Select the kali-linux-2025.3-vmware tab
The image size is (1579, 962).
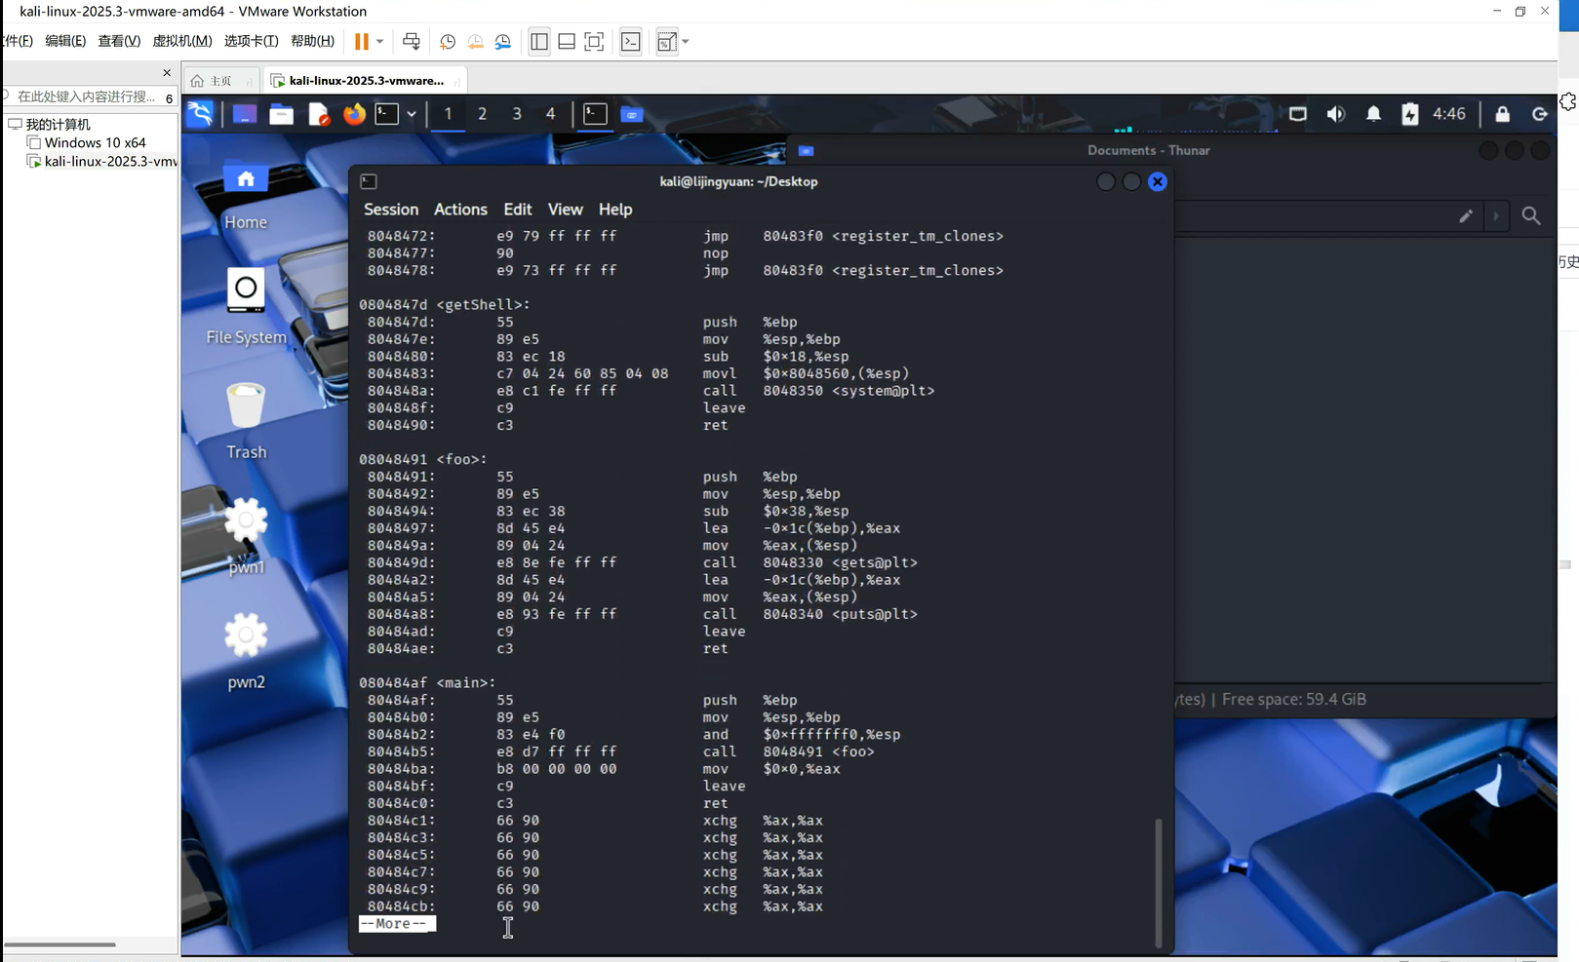(x=366, y=81)
